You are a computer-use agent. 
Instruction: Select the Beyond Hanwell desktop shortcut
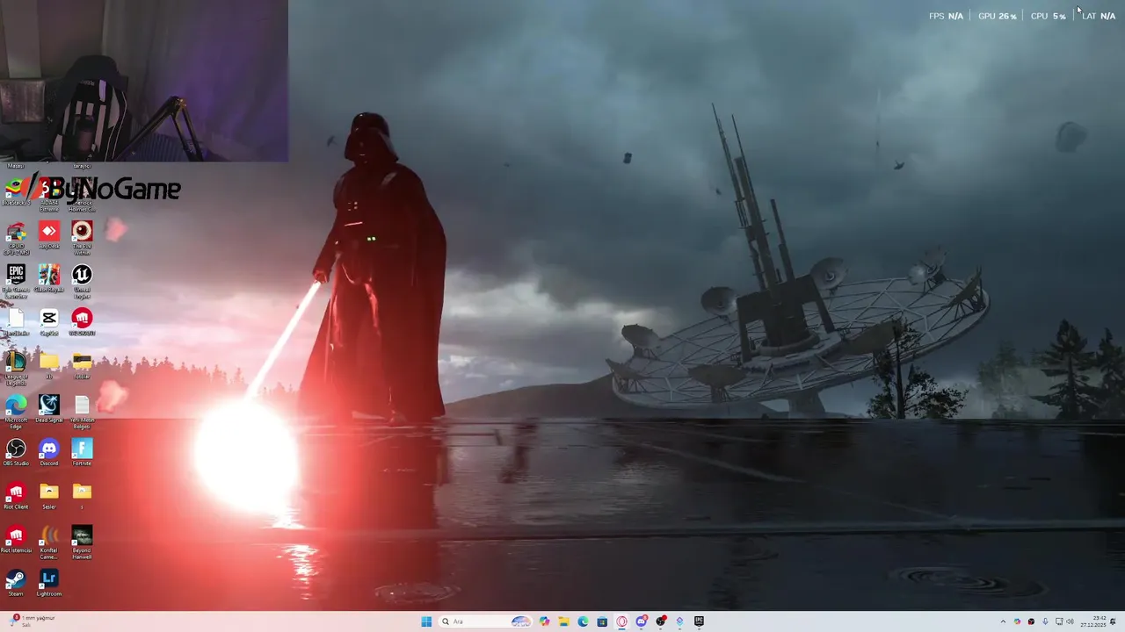(82, 542)
